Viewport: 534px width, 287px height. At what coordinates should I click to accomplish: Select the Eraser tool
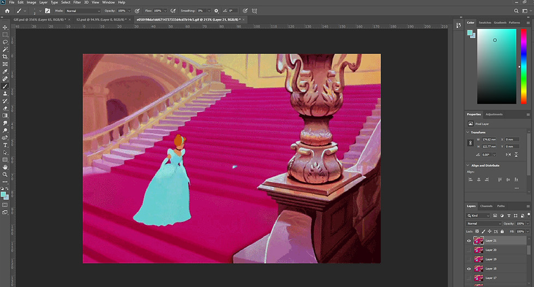click(x=5, y=109)
